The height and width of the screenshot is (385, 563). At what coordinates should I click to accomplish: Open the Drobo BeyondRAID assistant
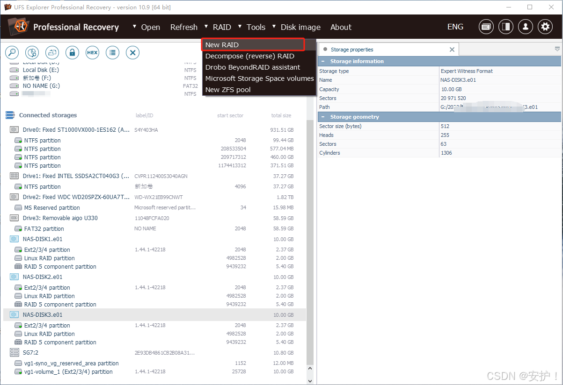tap(259, 67)
